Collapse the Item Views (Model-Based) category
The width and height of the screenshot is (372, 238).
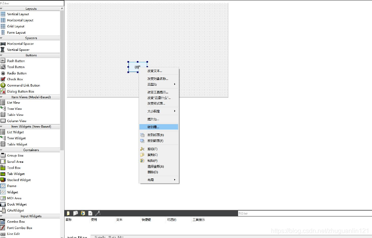[1, 97]
